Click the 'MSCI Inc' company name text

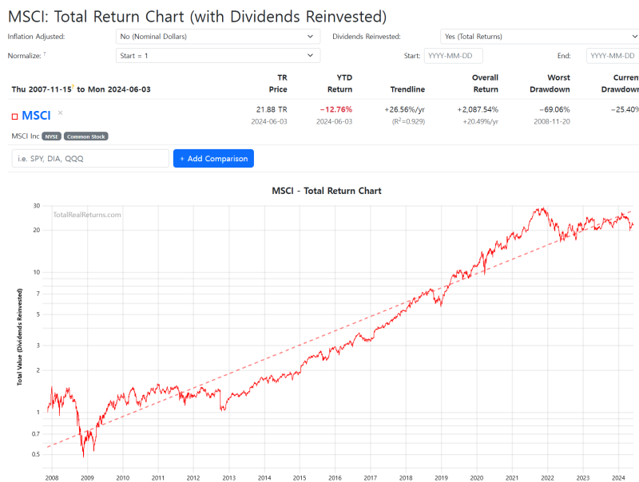[x=26, y=136]
